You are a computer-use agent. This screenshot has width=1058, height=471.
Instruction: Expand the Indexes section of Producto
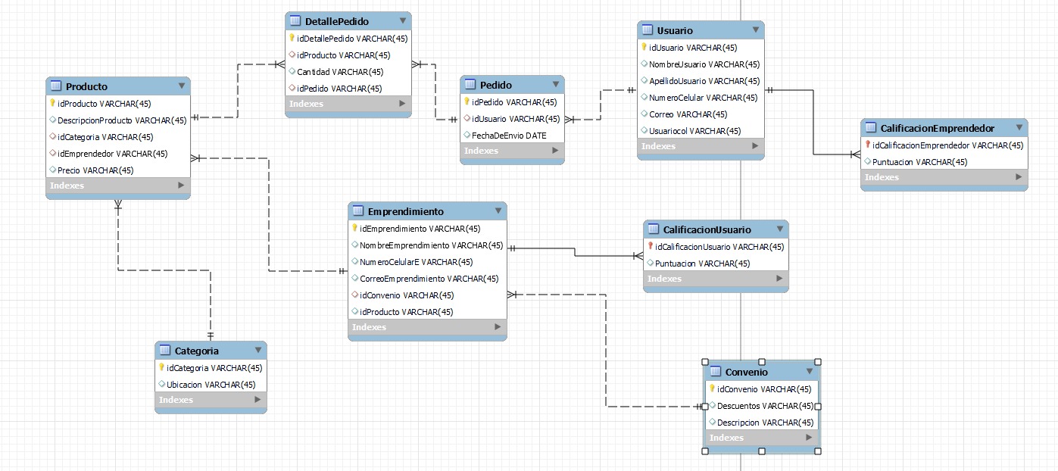(181, 186)
